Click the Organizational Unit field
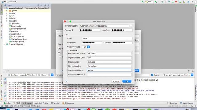Image resolution: width=197 pixels, height=110 pixels. [109, 58]
